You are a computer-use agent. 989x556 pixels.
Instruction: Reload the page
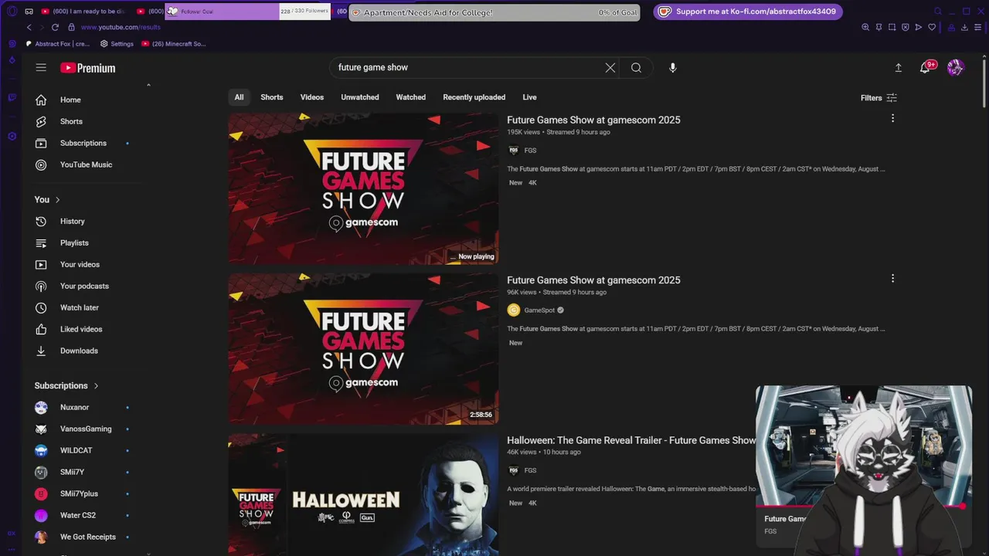click(x=55, y=27)
